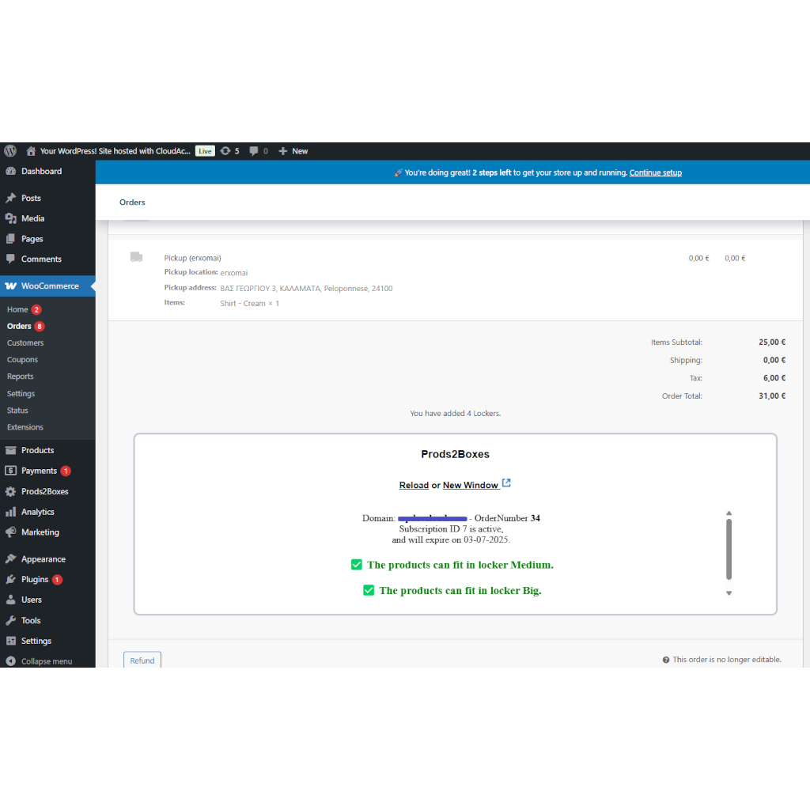Click the Prods2Boxes frame scroll down arrow
This screenshot has height=810, width=810.
pos(729,593)
